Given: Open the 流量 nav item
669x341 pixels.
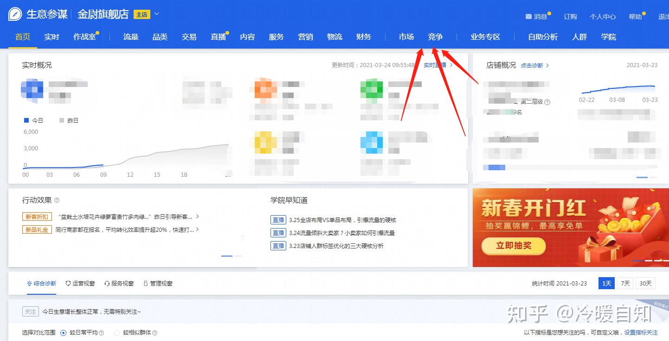Looking at the screenshot, I should (x=131, y=37).
